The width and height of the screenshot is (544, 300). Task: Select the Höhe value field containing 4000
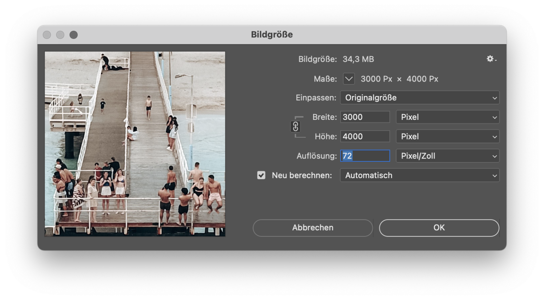364,136
